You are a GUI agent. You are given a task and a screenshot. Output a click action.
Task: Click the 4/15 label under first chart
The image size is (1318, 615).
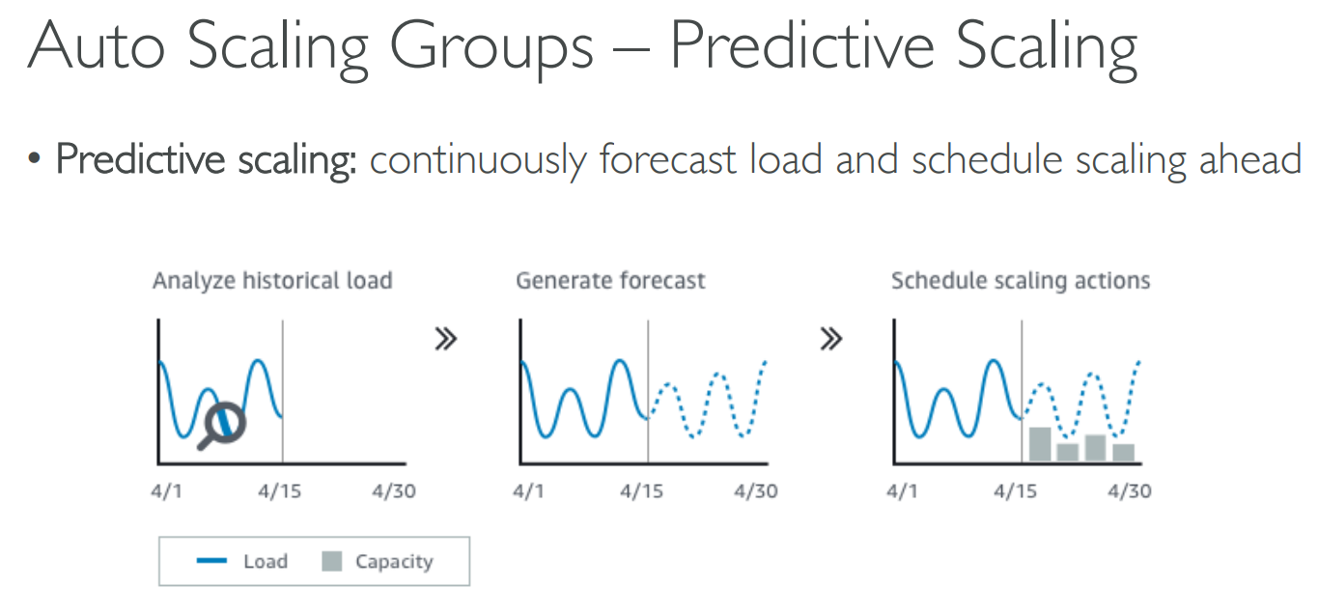coord(279,491)
